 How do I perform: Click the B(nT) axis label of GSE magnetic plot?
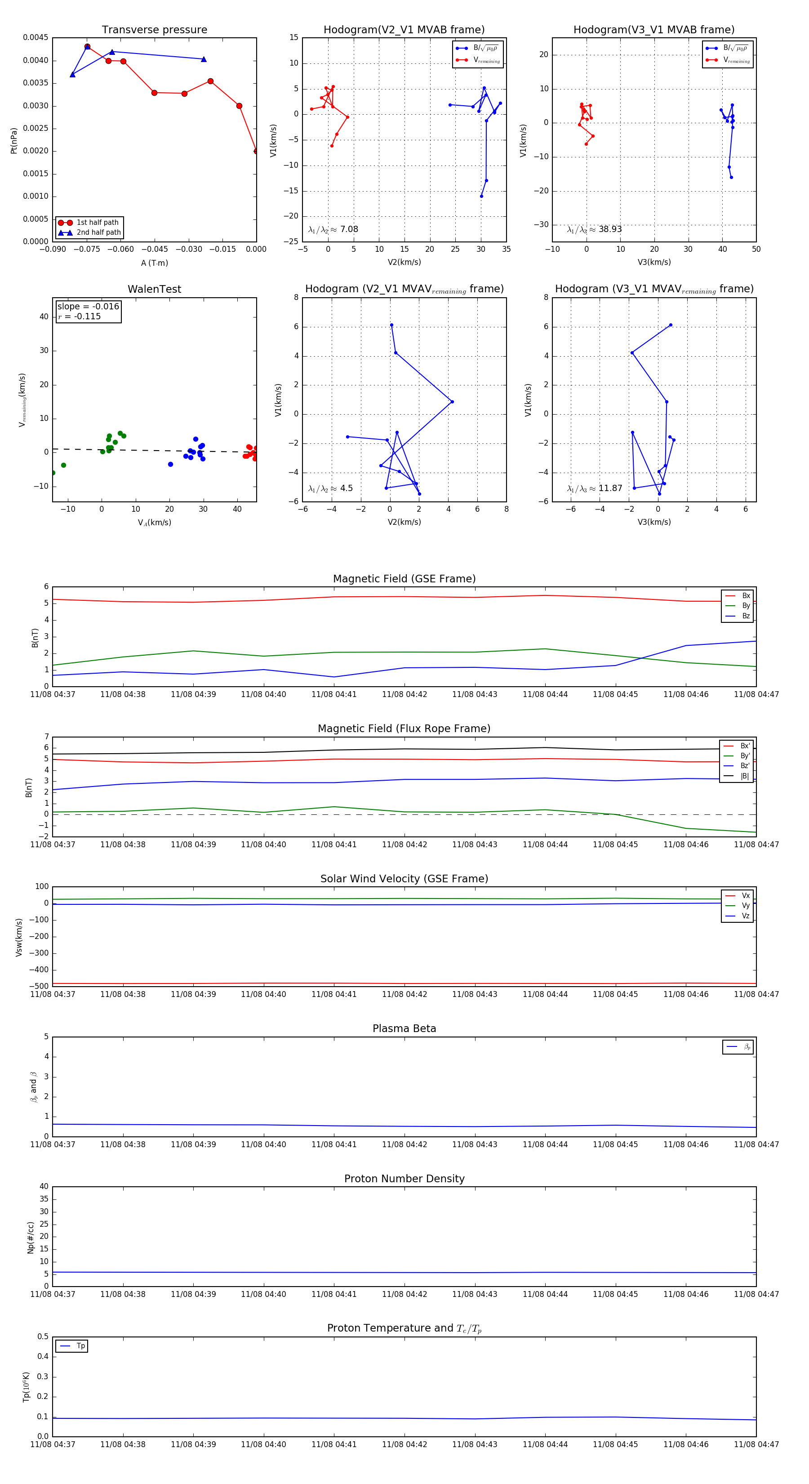point(35,638)
